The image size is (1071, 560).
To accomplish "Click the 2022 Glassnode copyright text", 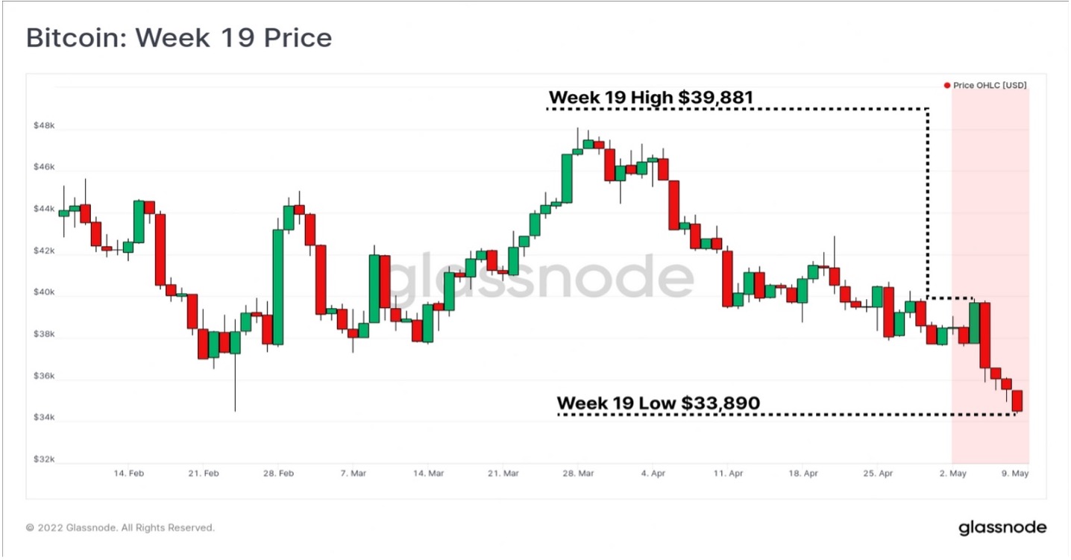I will point(120,527).
